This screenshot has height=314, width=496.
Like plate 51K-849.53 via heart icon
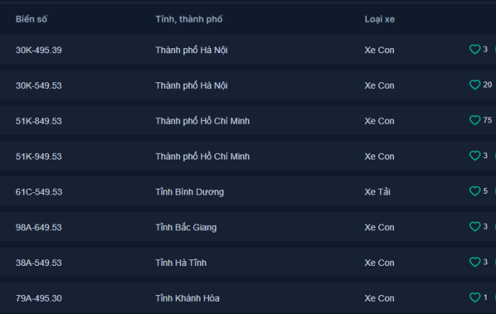click(475, 120)
